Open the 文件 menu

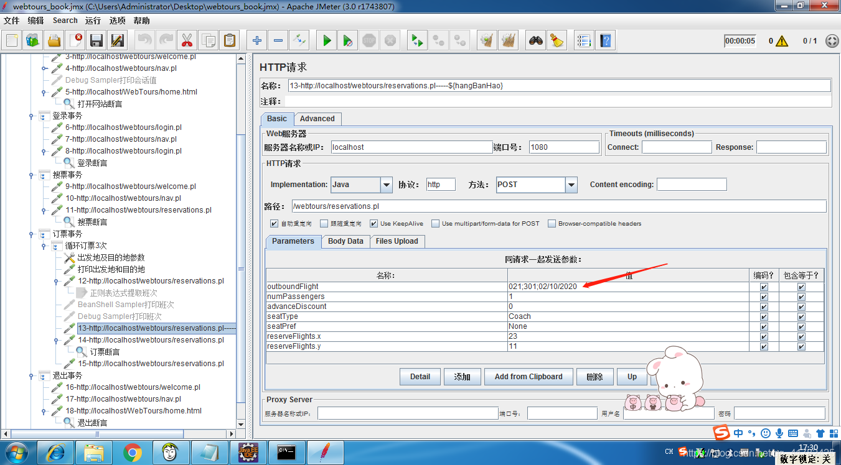(12, 21)
